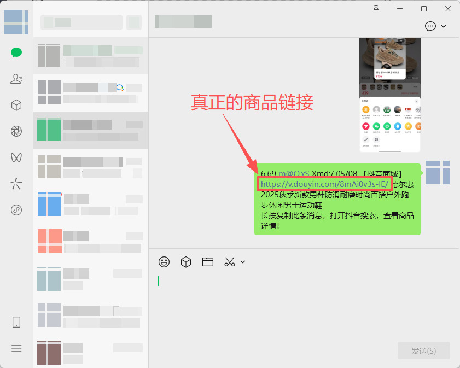Open the v.douyin.com product link
Screen dimensions: 460x368
tap(324, 184)
